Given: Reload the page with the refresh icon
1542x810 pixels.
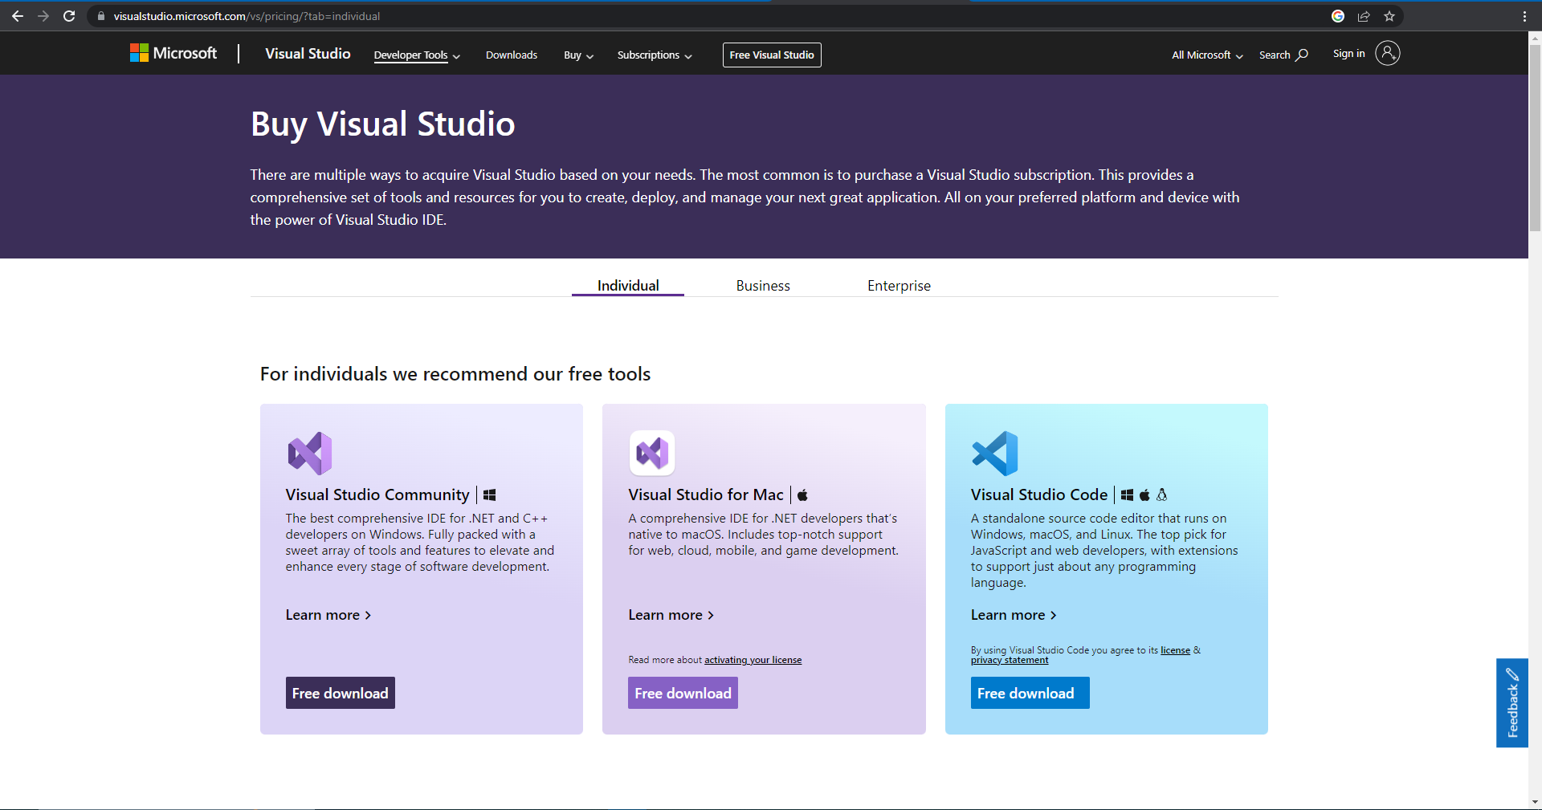Looking at the screenshot, I should point(69,16).
